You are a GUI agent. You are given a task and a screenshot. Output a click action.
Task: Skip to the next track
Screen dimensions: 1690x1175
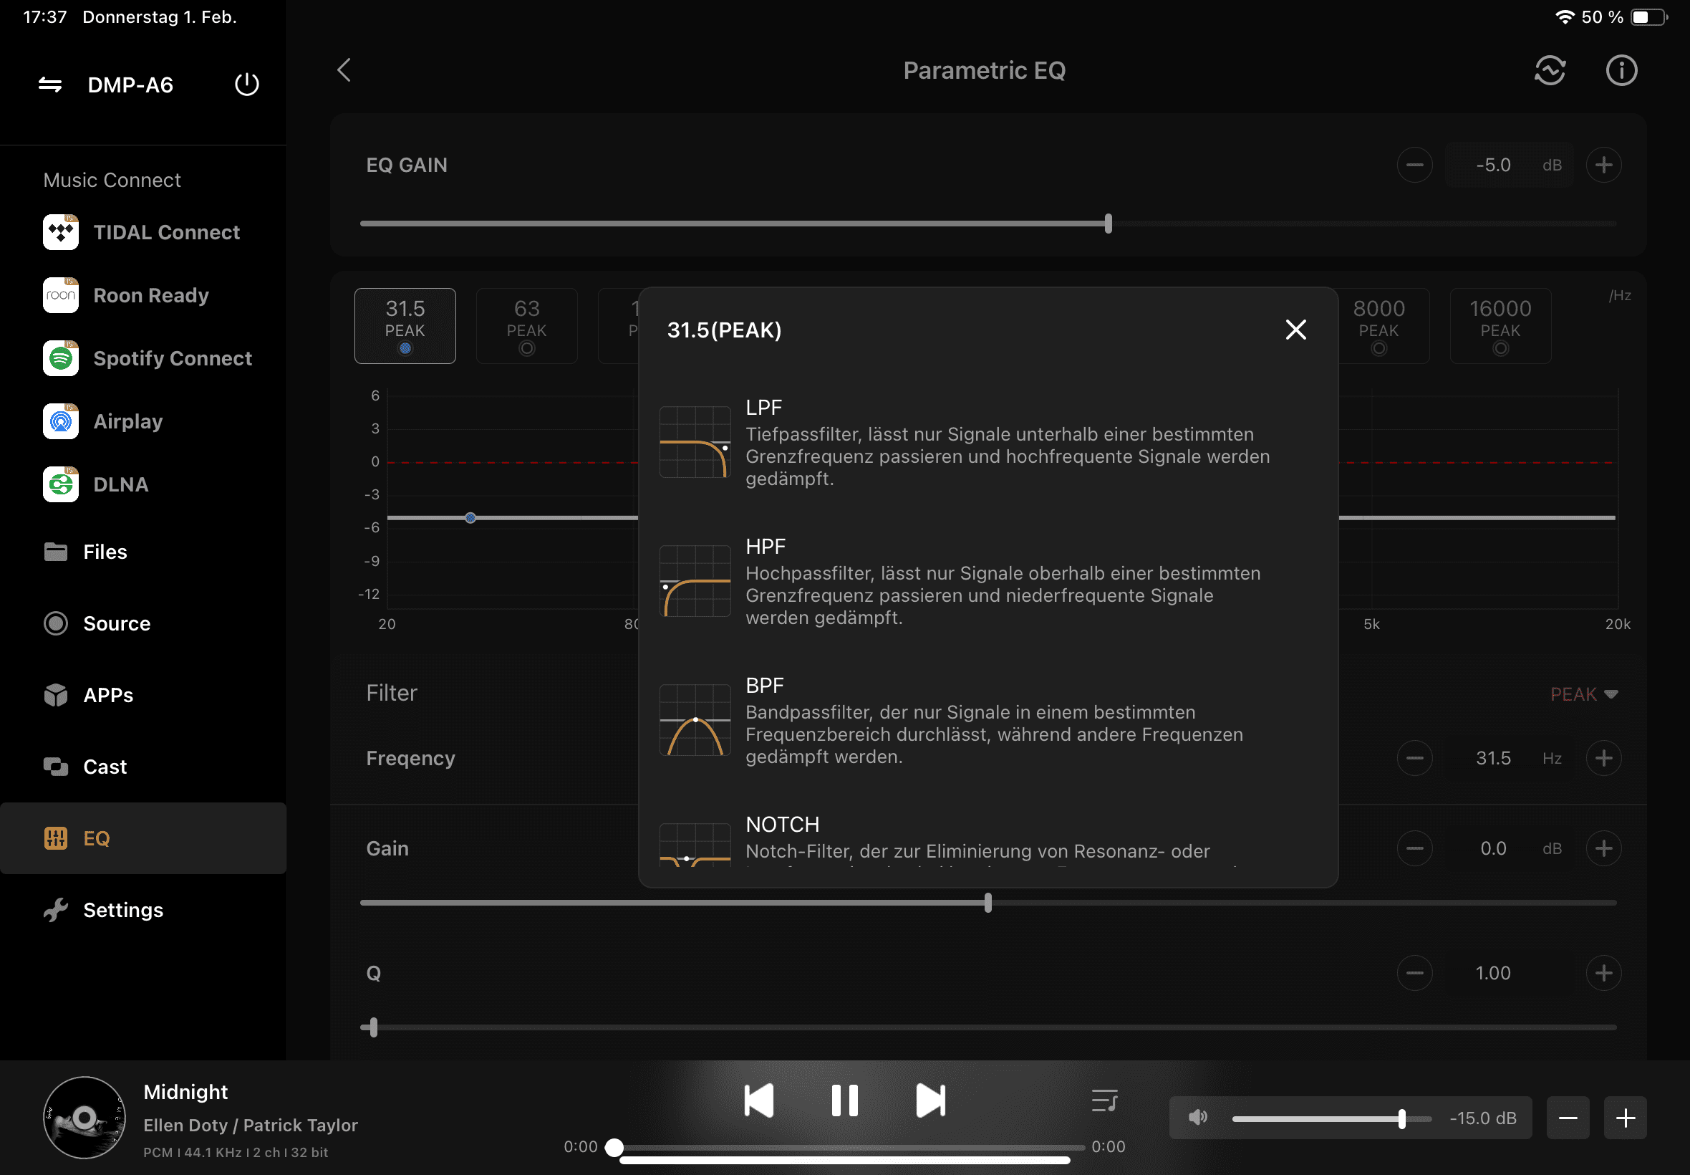click(x=930, y=1100)
